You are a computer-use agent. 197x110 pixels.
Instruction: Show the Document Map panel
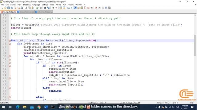[x=82, y=8]
